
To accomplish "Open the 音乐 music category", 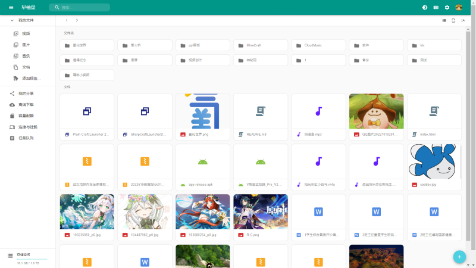I will pyautogui.click(x=27, y=56).
